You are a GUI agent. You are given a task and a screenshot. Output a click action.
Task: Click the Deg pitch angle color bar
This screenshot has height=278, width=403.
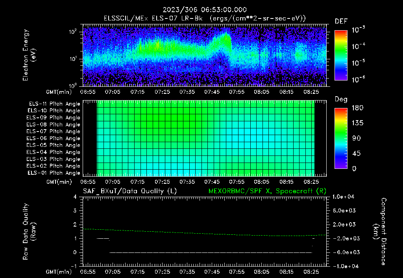[x=341, y=139]
